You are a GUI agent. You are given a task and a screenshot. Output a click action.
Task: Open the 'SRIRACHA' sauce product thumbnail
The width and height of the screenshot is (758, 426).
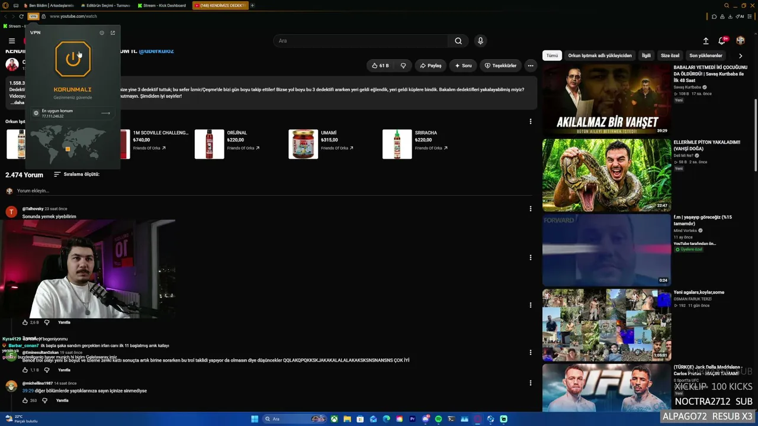coord(397,144)
